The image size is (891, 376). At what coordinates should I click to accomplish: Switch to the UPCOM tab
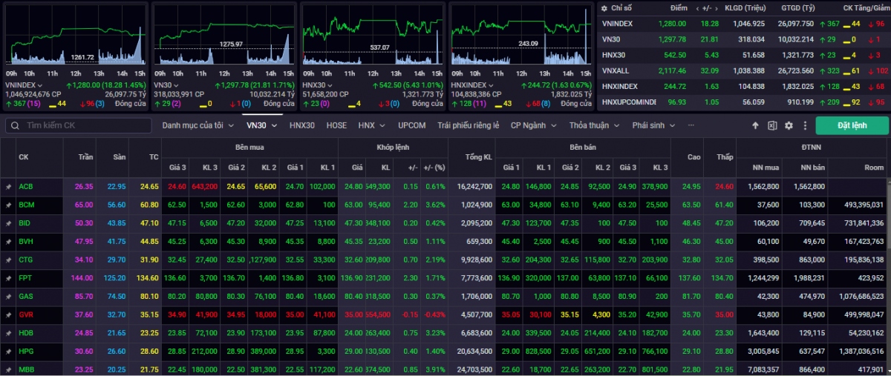point(411,125)
